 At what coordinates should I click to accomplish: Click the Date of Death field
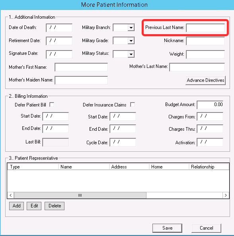pyautogui.click(x=59, y=28)
